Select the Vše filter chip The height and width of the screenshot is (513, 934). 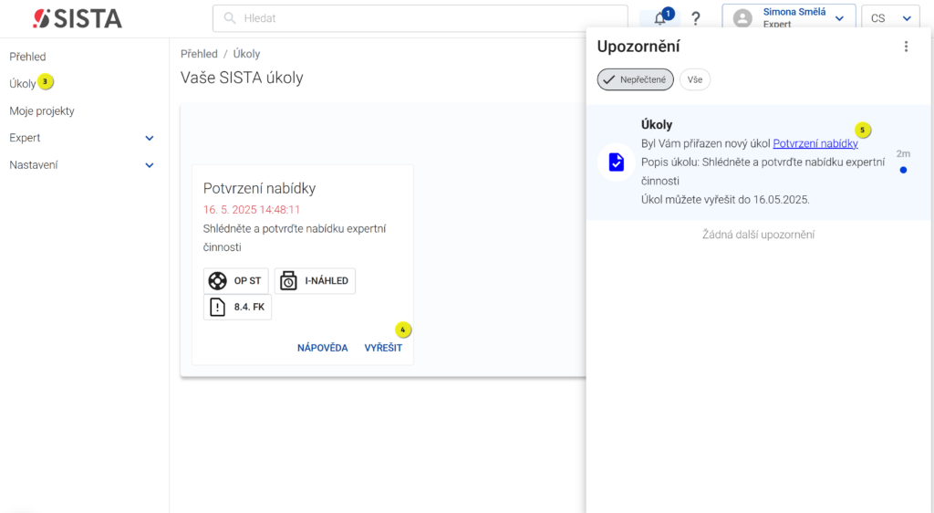694,79
